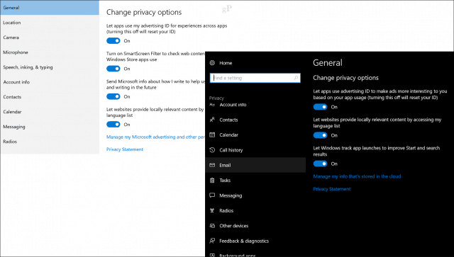The width and height of the screenshot is (454, 257).
Task: Open Manage my Microsoft advertising link
Action: tap(155, 137)
